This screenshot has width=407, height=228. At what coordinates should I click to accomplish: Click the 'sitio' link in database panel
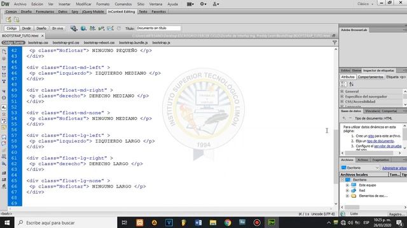pyautogui.click(x=371, y=136)
